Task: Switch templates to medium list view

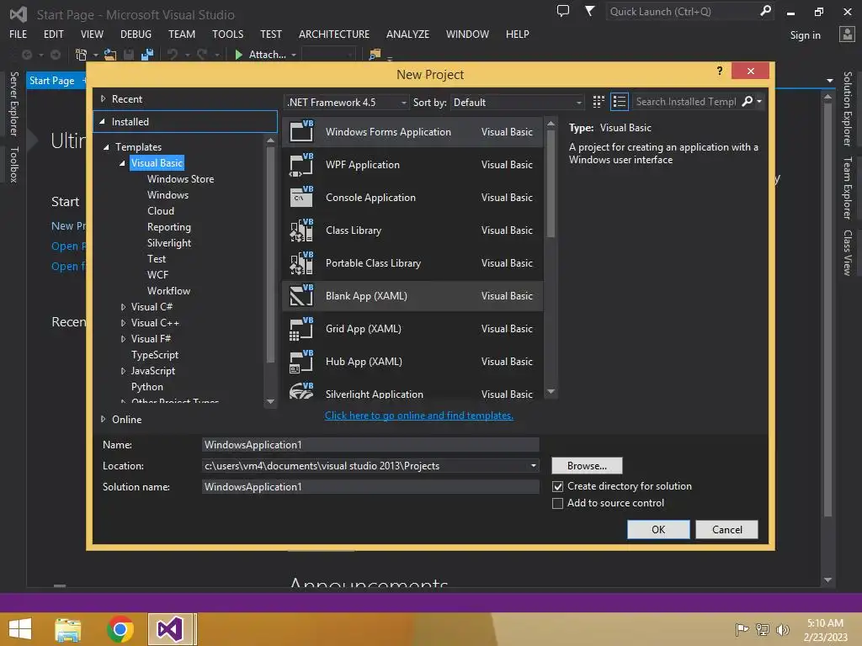Action: (620, 102)
